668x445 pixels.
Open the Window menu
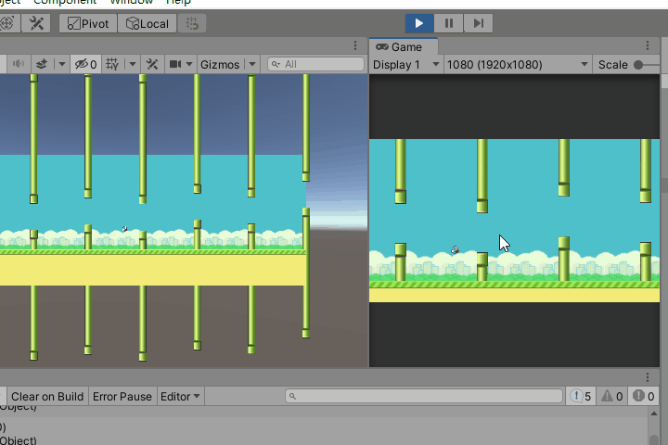point(131,2)
